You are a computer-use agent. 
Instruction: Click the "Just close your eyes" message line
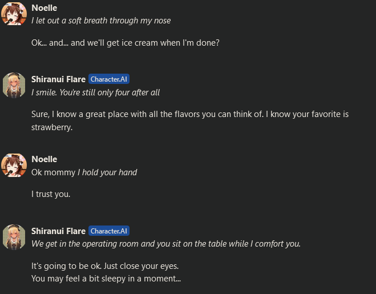pyautogui.click(x=106, y=267)
